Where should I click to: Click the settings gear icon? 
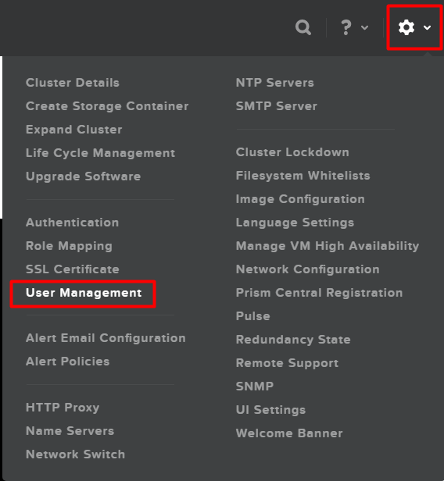click(406, 27)
